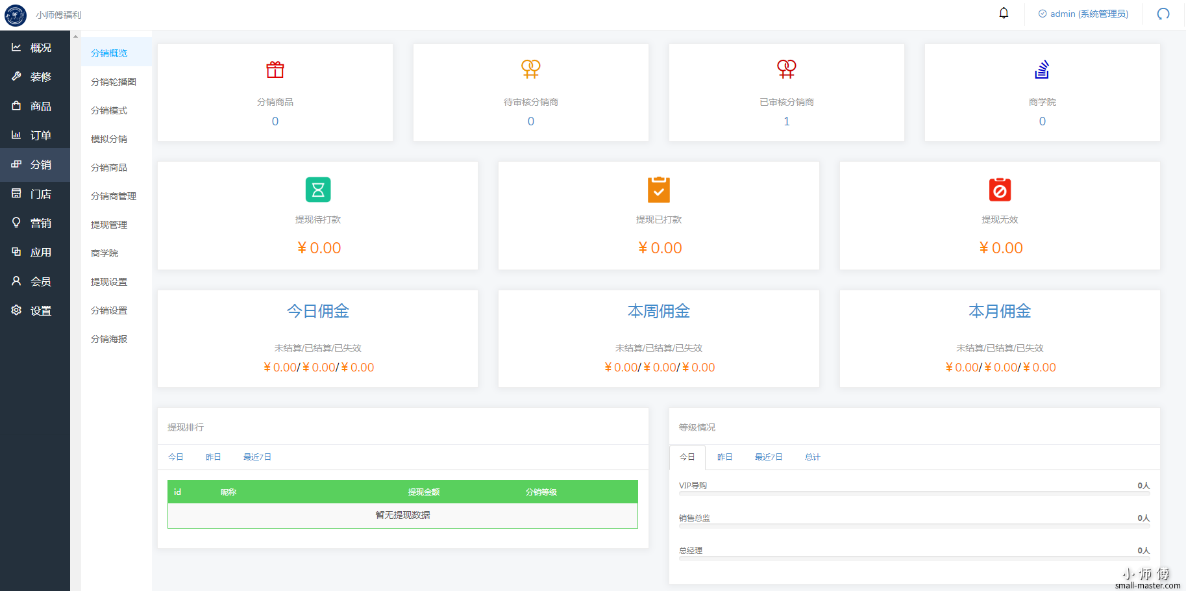Screen dimensions: 1186x591
Task: Click the 分销 icon in sidebar
Action: click(x=16, y=164)
